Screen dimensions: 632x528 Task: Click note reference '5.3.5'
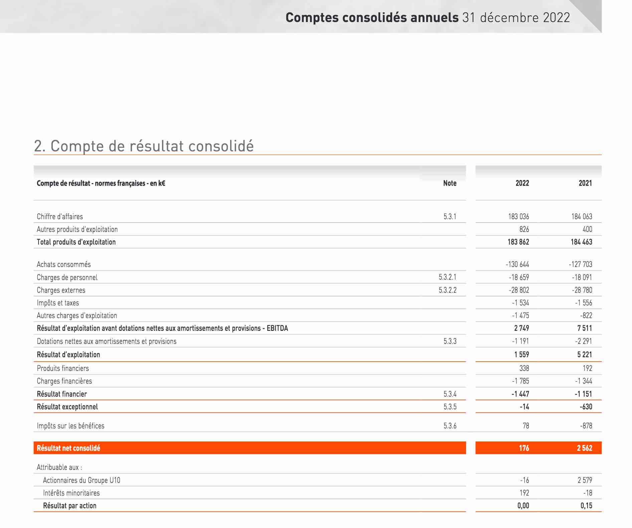[450, 407]
